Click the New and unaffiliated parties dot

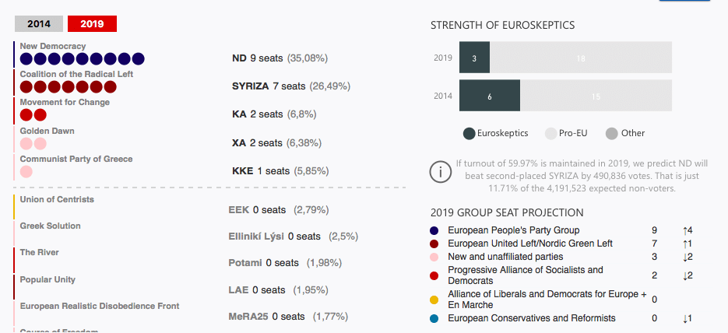click(434, 257)
